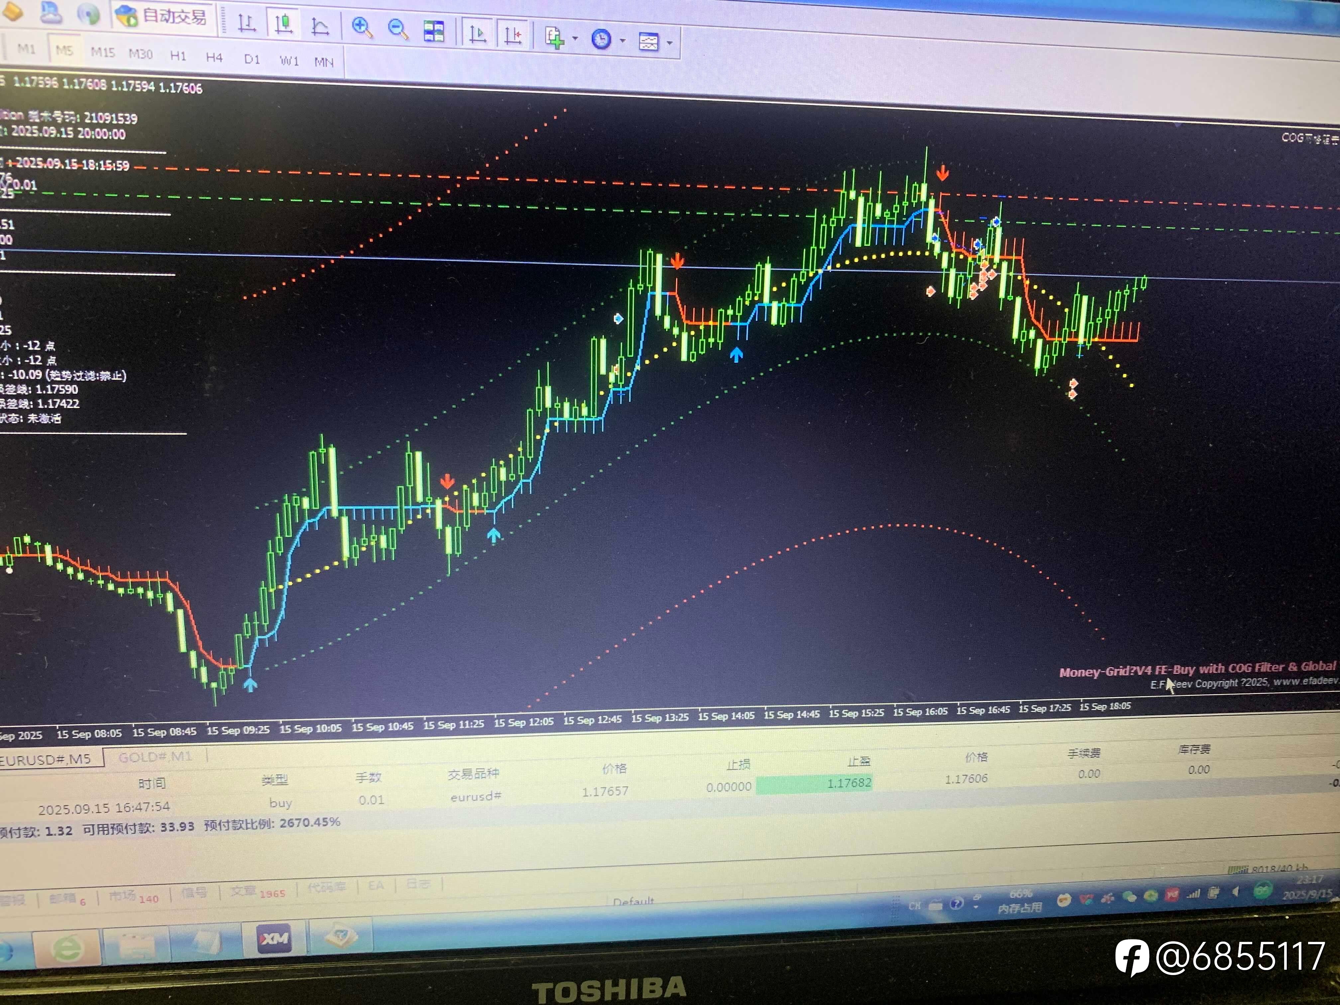Click the green signals globe icon
Screen dimensions: 1340x1005
(x=88, y=13)
